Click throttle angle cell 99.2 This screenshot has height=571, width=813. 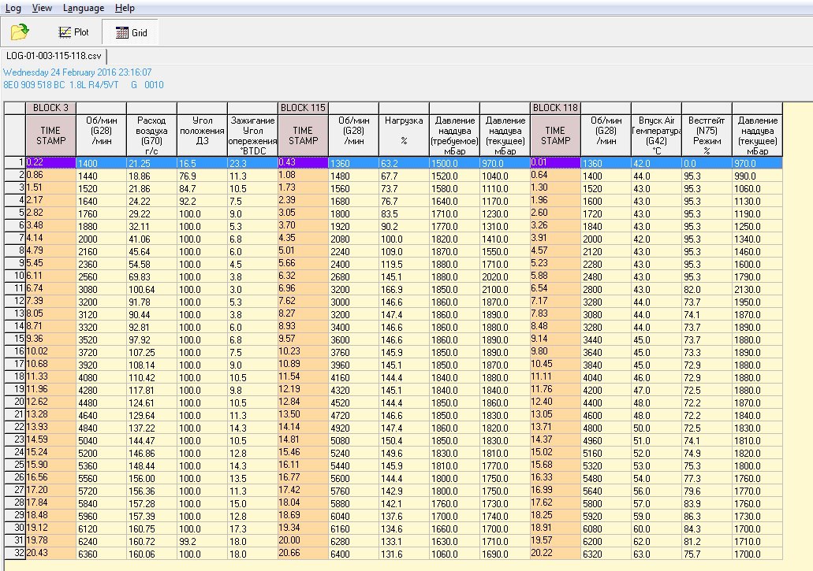[x=202, y=542]
